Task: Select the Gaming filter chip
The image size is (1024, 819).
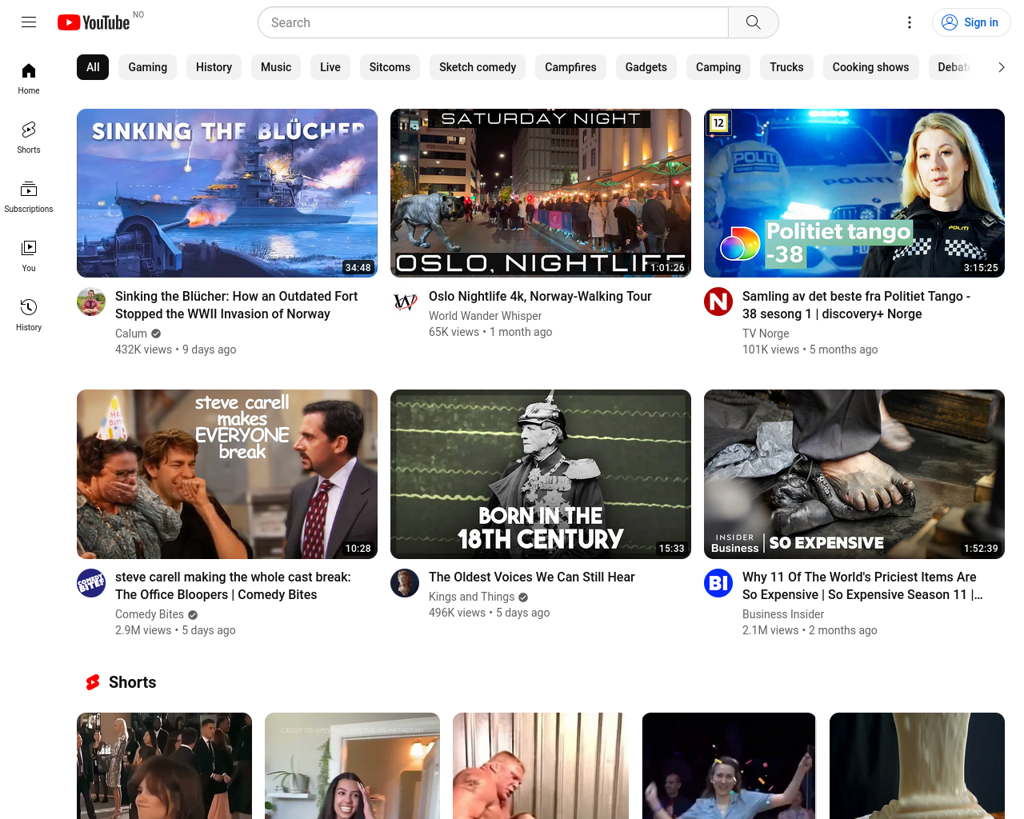Action: tap(148, 67)
